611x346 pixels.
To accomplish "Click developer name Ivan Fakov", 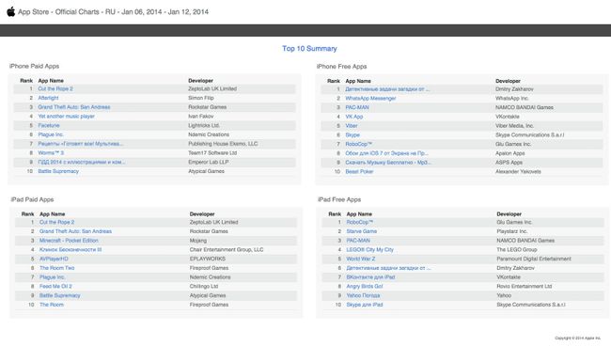I will coord(200,116).
